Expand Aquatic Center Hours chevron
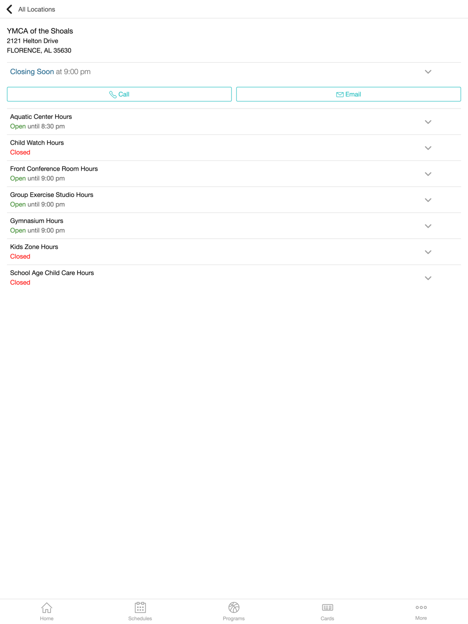This screenshot has width=468, height=624. (x=428, y=122)
